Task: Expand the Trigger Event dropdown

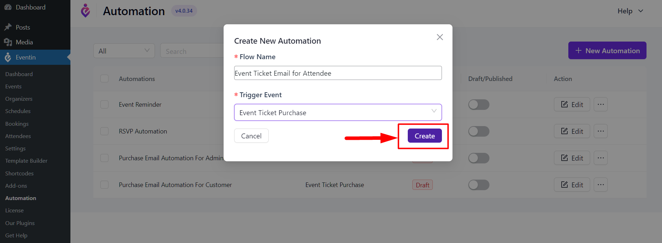Action: [x=338, y=112]
